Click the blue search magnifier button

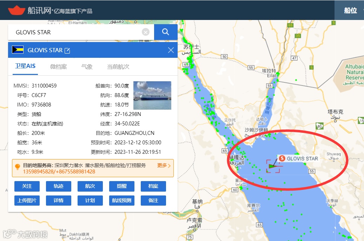[x=166, y=32]
